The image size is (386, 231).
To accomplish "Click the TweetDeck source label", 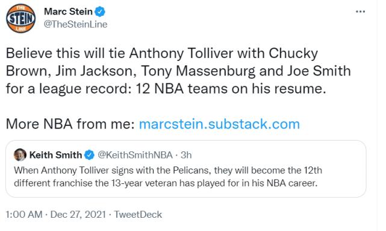I will coord(138,215).
